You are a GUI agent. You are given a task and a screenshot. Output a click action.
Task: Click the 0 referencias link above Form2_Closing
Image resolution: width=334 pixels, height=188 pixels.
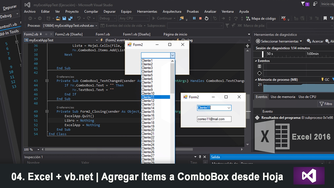tap(65, 107)
